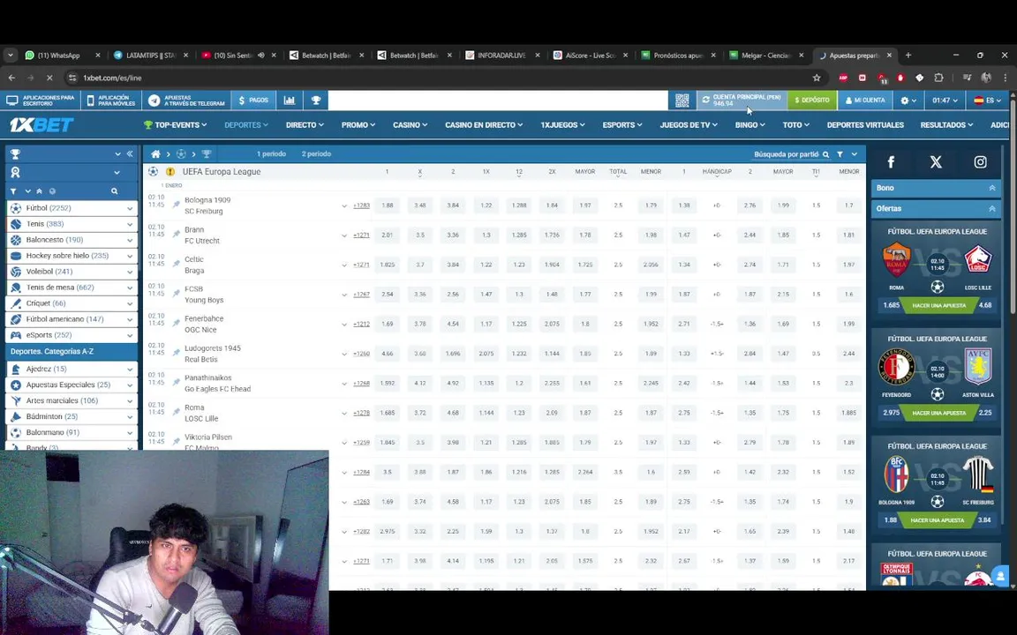Open the Facebook icon
The image size is (1017, 635).
coord(891,162)
